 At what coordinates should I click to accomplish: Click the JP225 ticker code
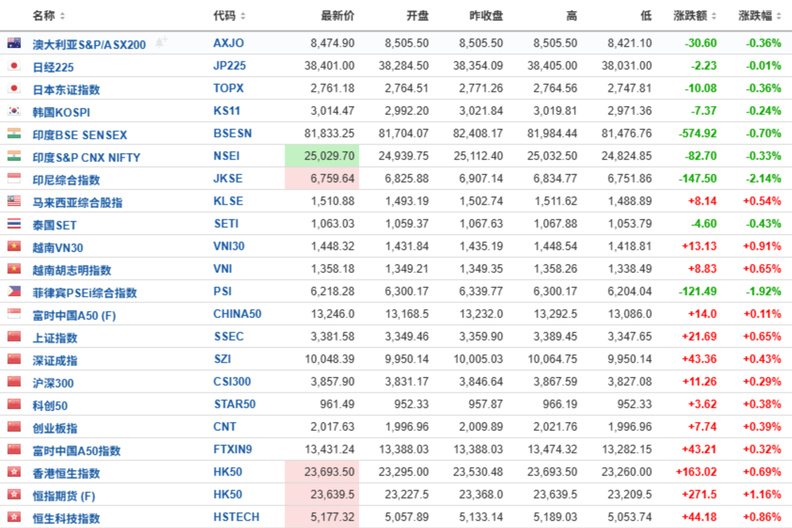point(229,66)
